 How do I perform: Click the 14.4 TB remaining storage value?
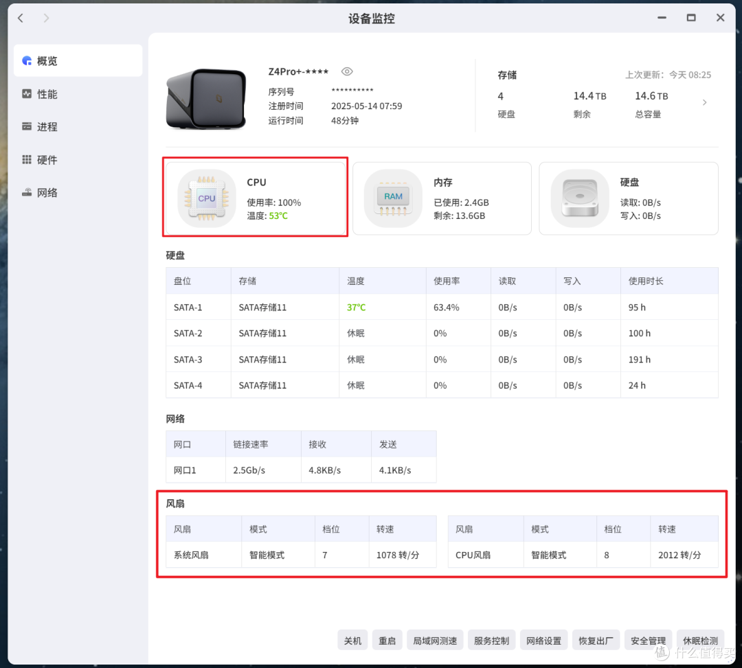point(589,96)
